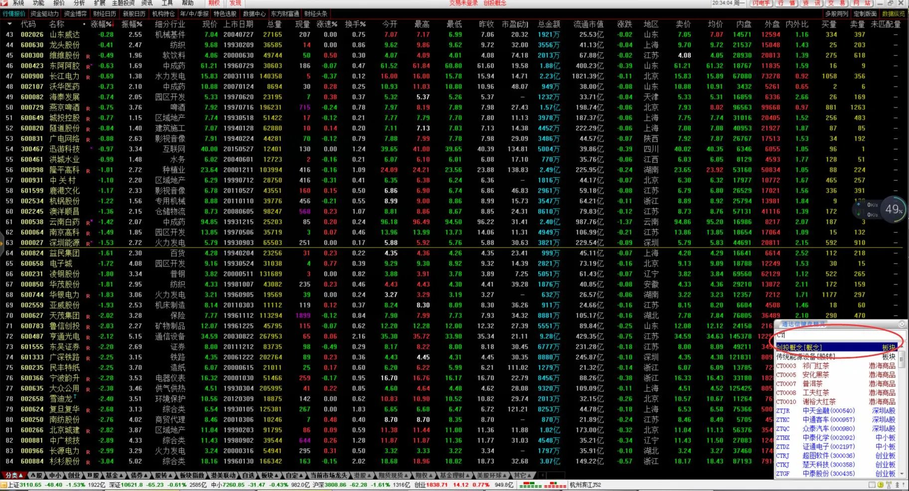
Task: Click the 闪电手 button
Action: tap(761, 3)
